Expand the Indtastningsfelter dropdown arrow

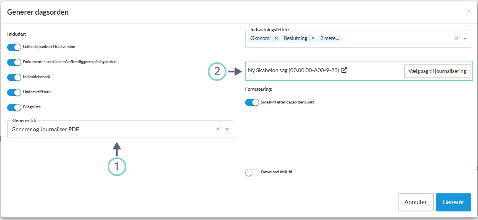tap(465, 39)
